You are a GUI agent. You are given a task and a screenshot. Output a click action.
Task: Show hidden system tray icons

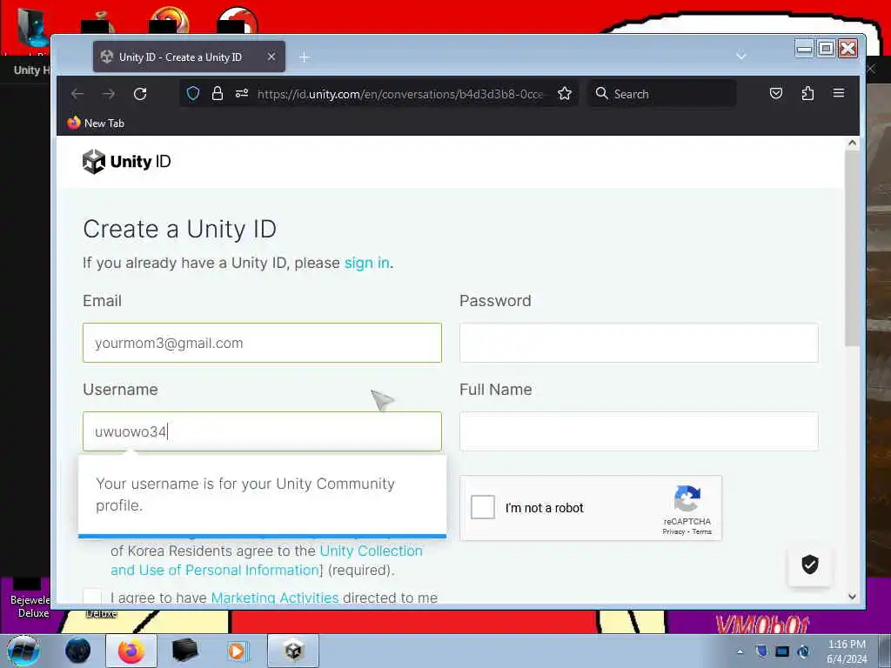point(740,651)
